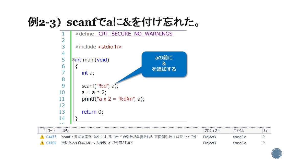Click emsg2.c in the C4700 row
290x163 pixels.
239,143
